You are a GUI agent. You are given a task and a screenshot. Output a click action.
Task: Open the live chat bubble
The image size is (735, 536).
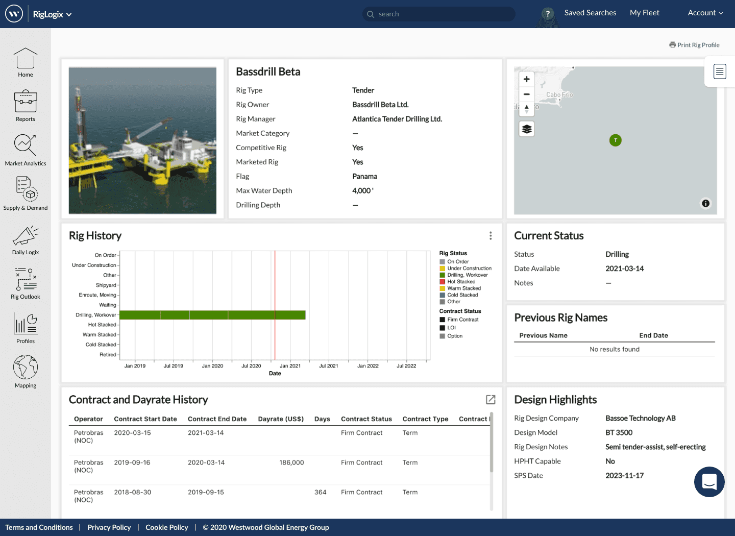[x=709, y=481]
